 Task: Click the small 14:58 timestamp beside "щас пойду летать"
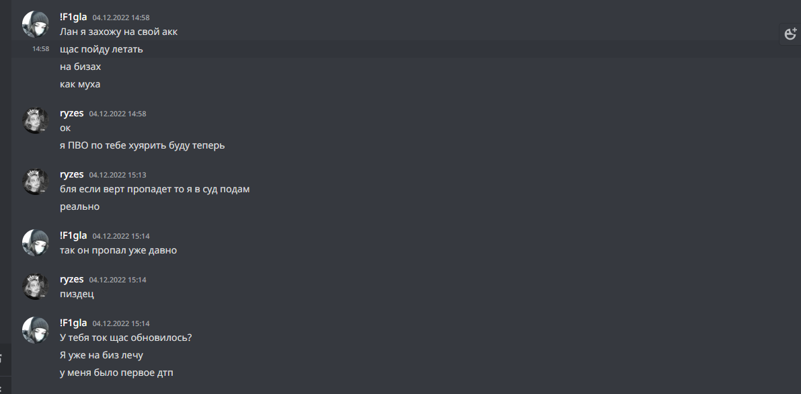coord(41,49)
